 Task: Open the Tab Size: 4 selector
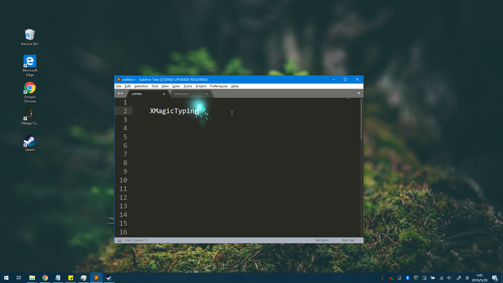(x=322, y=240)
